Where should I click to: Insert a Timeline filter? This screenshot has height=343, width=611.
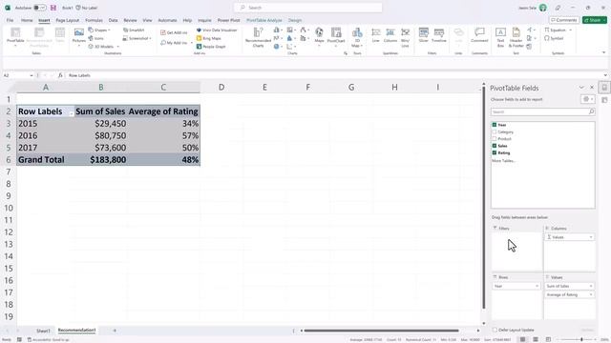(439, 35)
